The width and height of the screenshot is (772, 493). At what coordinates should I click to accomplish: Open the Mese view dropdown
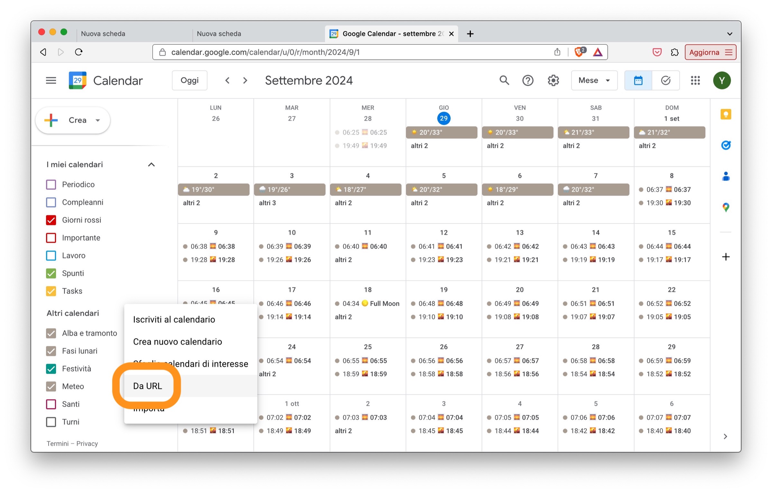tap(594, 80)
